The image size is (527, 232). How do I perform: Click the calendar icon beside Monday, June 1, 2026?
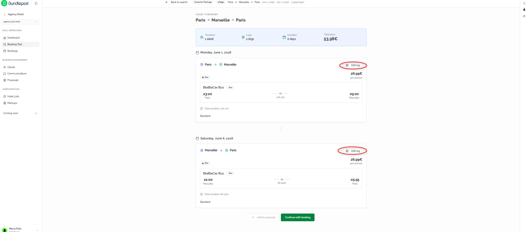click(x=197, y=53)
